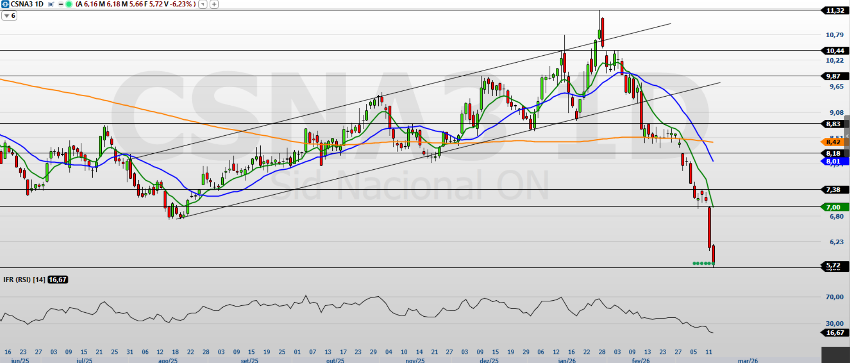Open the small arrow dropdown after the quote values

pyautogui.click(x=203, y=4)
